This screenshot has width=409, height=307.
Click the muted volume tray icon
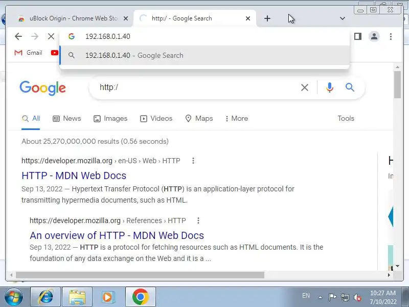357,297
